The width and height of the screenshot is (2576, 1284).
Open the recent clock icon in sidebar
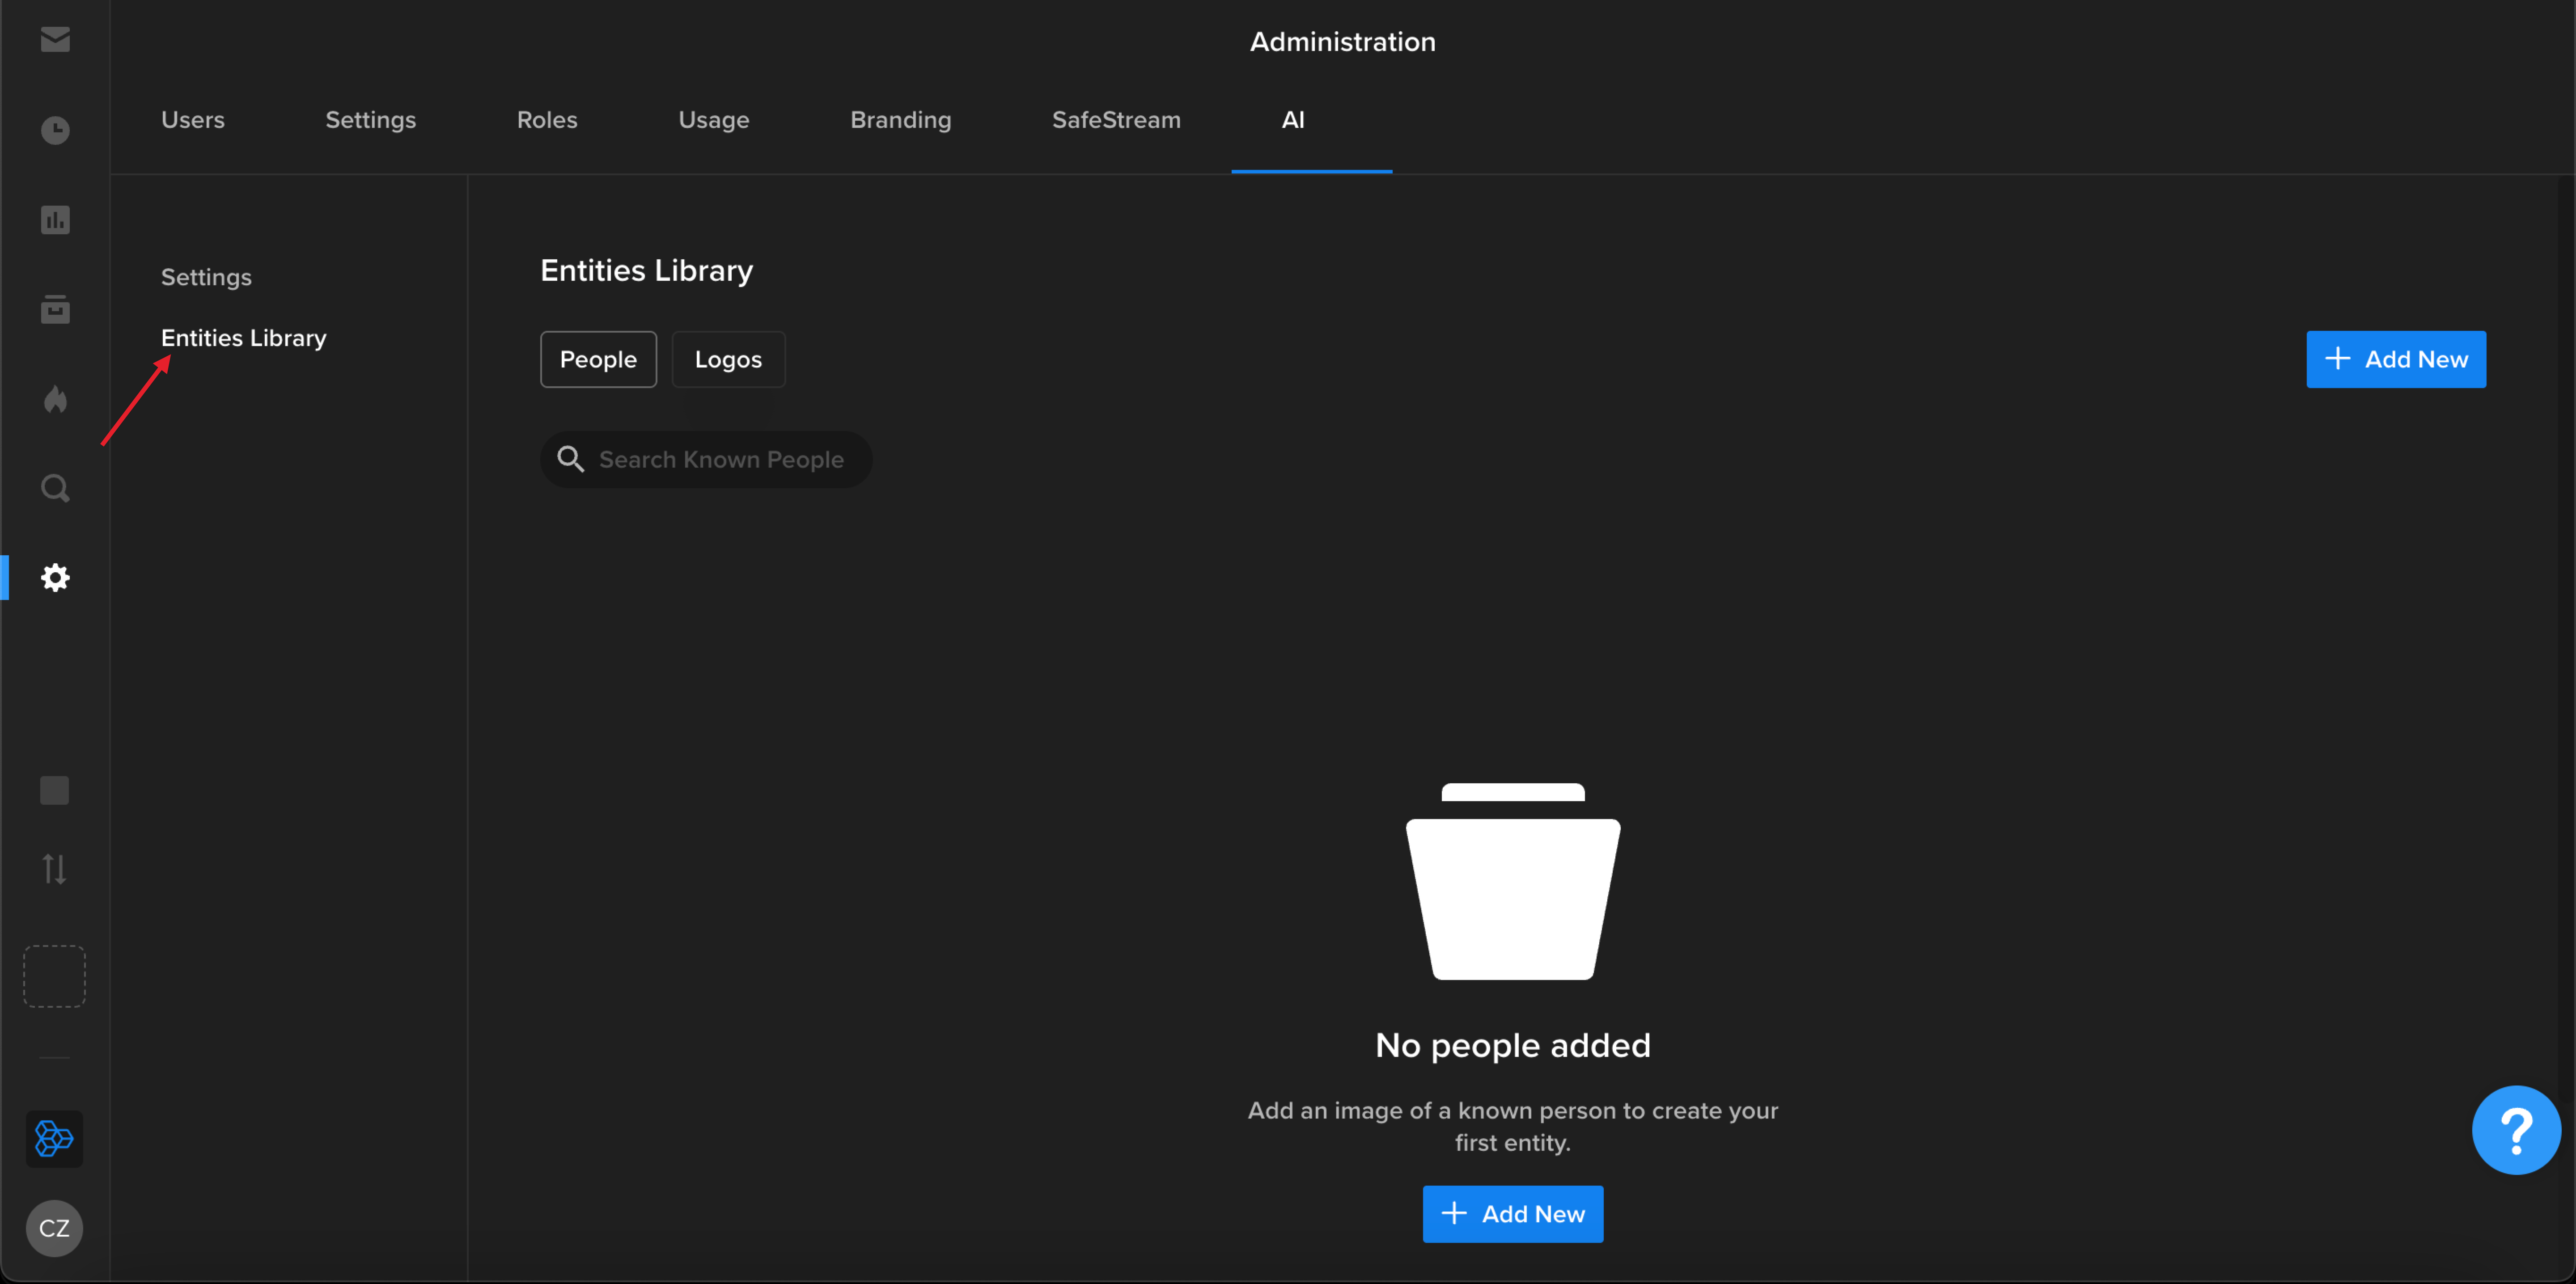[x=55, y=130]
